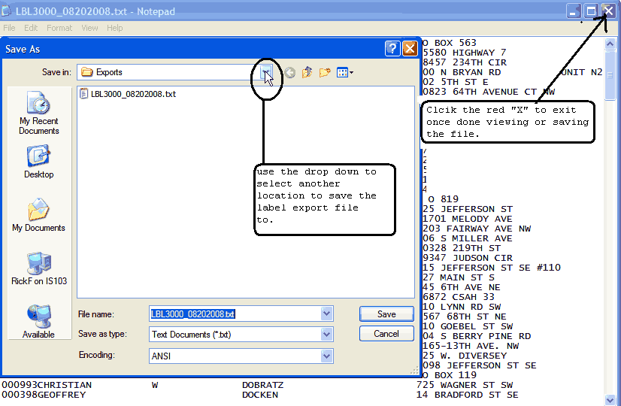
Task: Open My Documents location
Action: (38, 215)
